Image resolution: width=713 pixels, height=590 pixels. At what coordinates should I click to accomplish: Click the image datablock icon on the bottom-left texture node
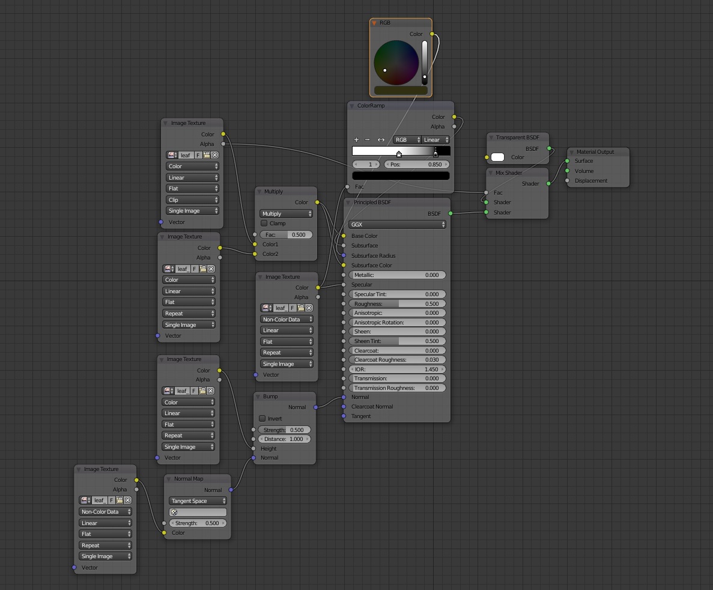click(x=84, y=500)
